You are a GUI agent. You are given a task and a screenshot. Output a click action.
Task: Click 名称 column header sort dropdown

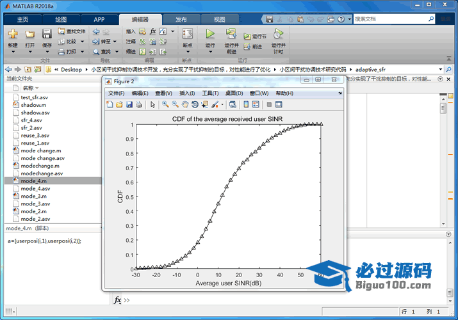pyautogui.click(x=37, y=88)
